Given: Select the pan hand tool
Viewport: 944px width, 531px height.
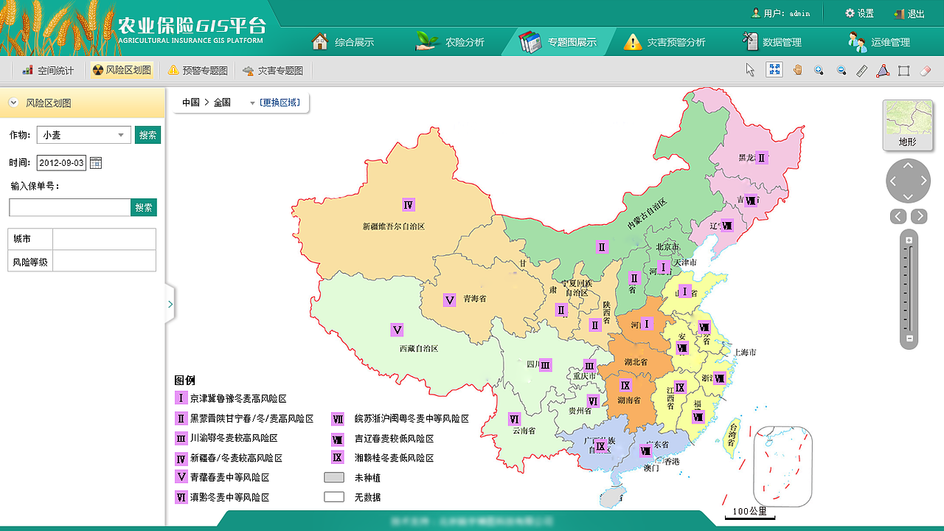Looking at the screenshot, I should click(x=797, y=69).
